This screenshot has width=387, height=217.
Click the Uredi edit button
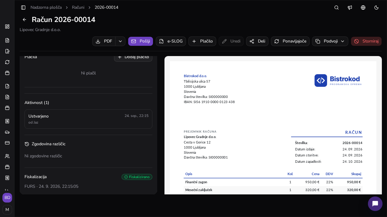[x=231, y=41]
